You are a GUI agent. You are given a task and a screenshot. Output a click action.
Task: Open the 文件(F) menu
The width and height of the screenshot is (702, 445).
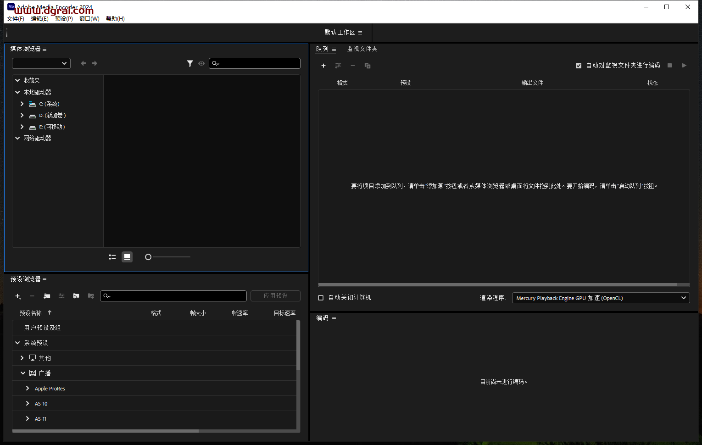[x=16, y=19]
